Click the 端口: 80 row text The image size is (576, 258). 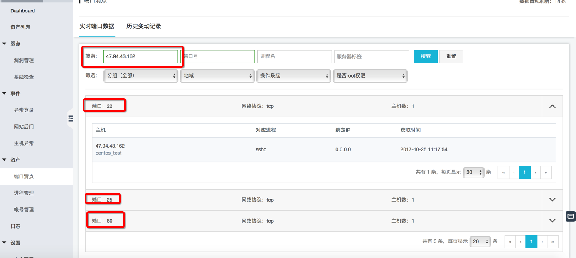click(102, 221)
